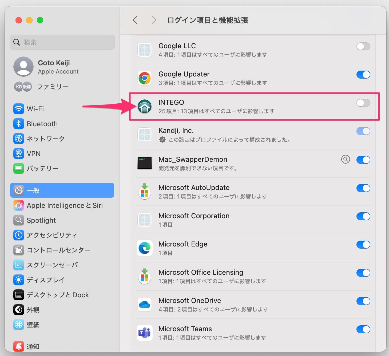Viewport: 389px width, 356px height.
Task: Click the Microsoft Teams icon
Action: [x=145, y=333]
